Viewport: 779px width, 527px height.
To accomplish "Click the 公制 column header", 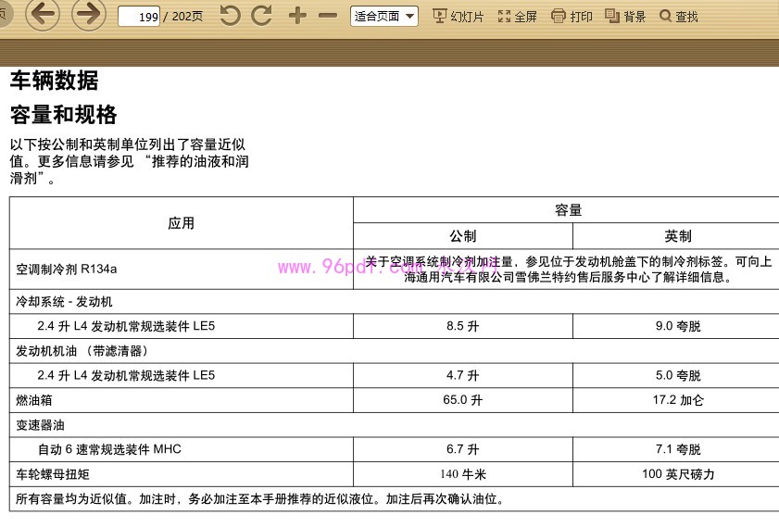I will tap(463, 236).
